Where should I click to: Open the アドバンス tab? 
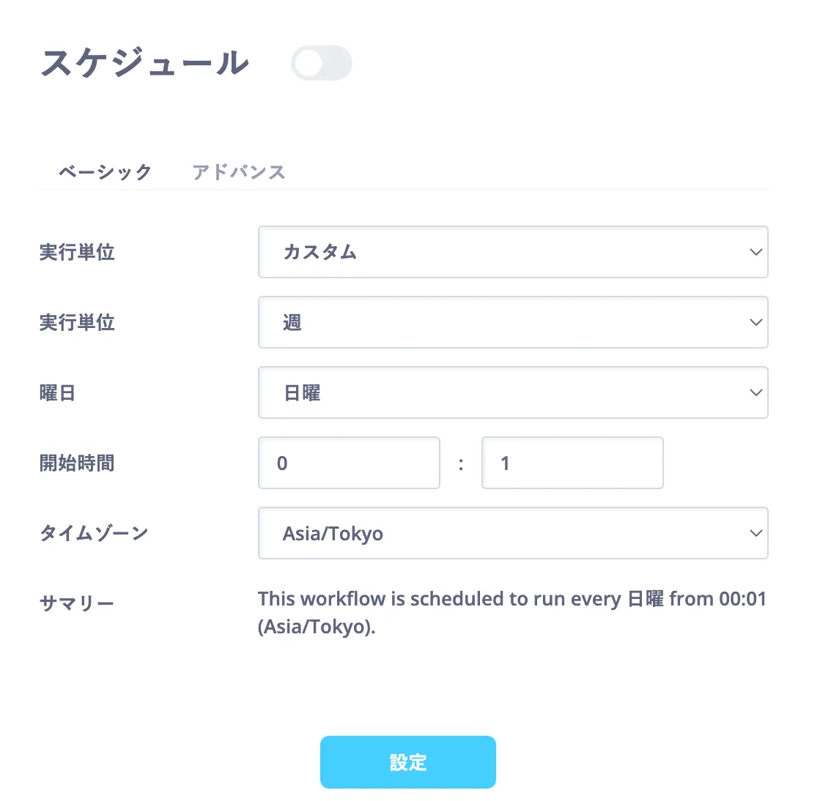pyautogui.click(x=238, y=172)
